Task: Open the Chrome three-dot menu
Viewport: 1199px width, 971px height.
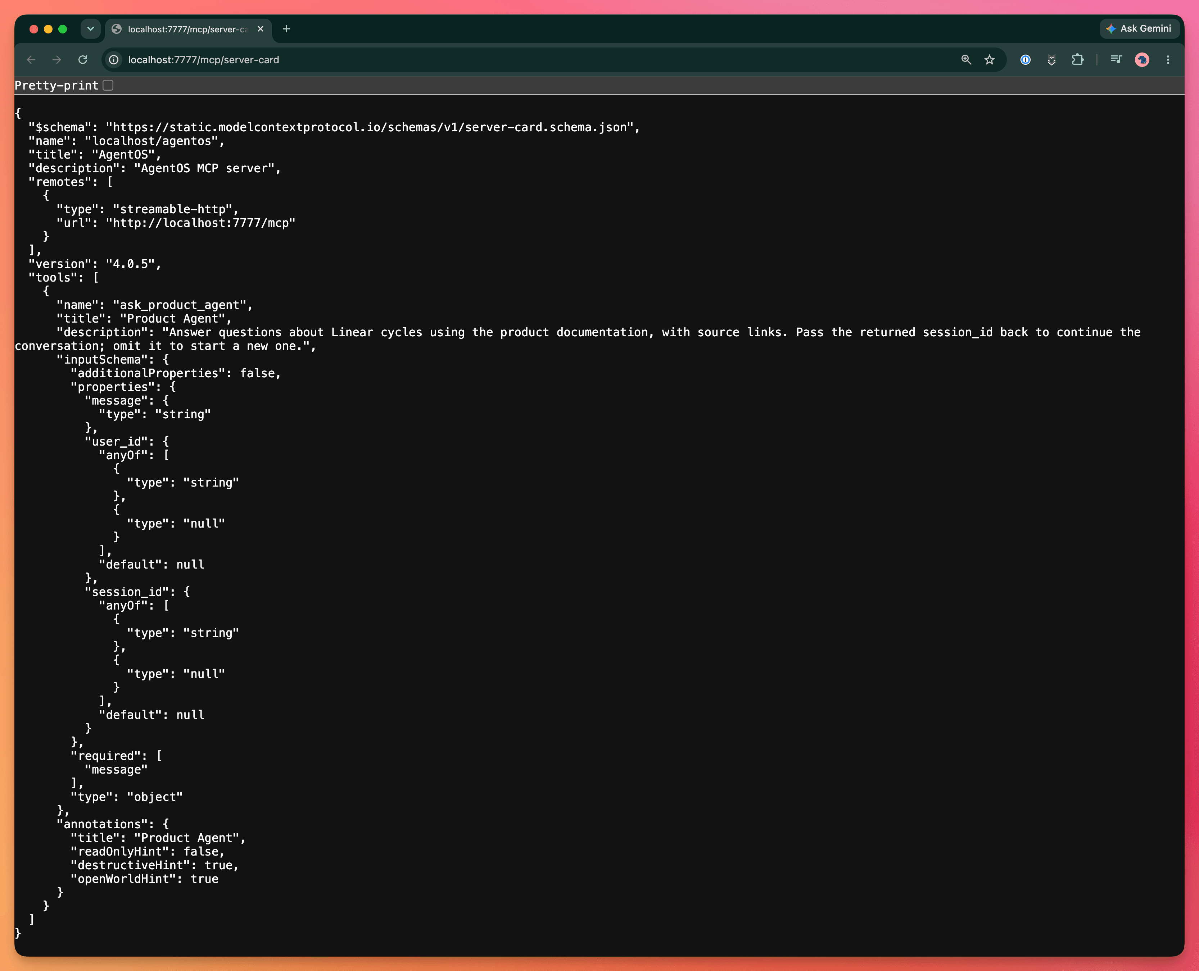Action: click(x=1168, y=60)
